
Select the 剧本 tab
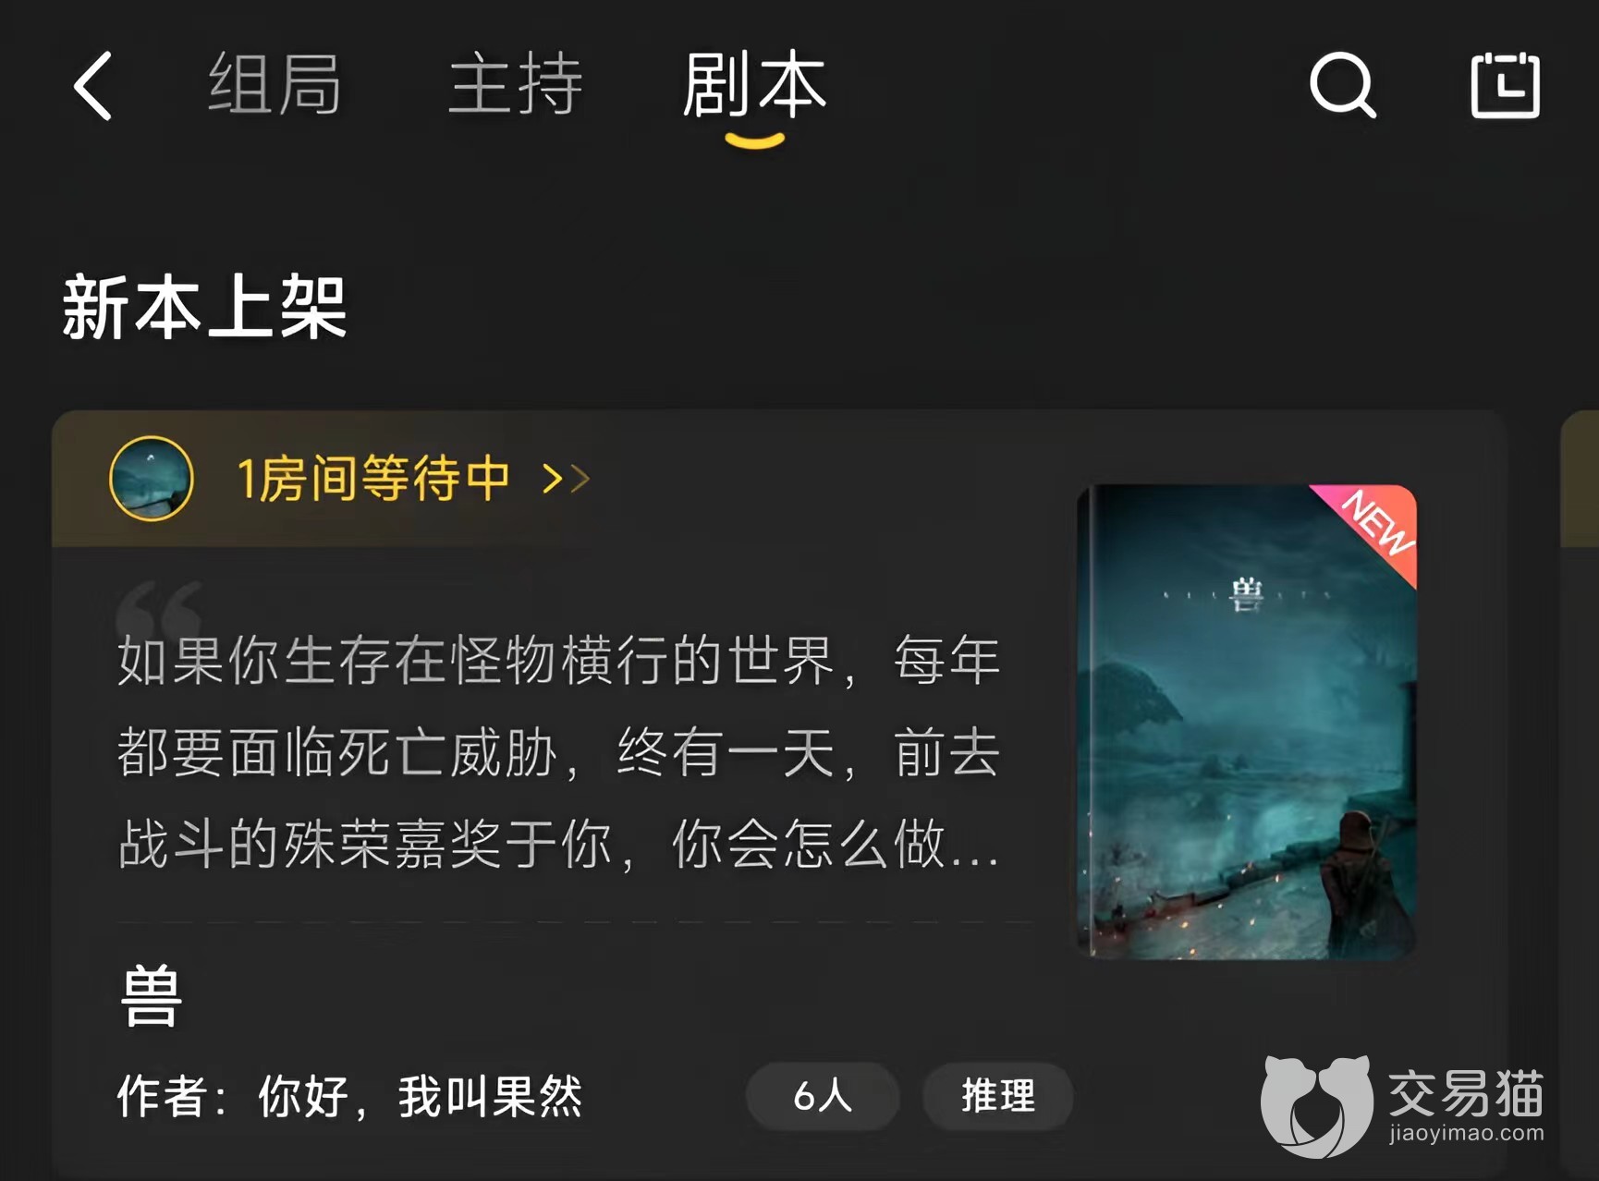754,84
